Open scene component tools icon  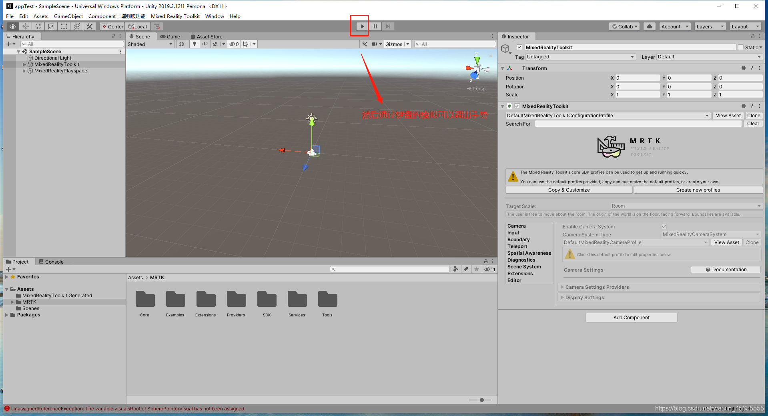(x=365, y=44)
